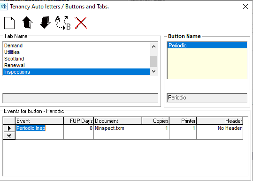Select Periodic in the Button Name list
This screenshot has height=181, width=253.
point(207,45)
